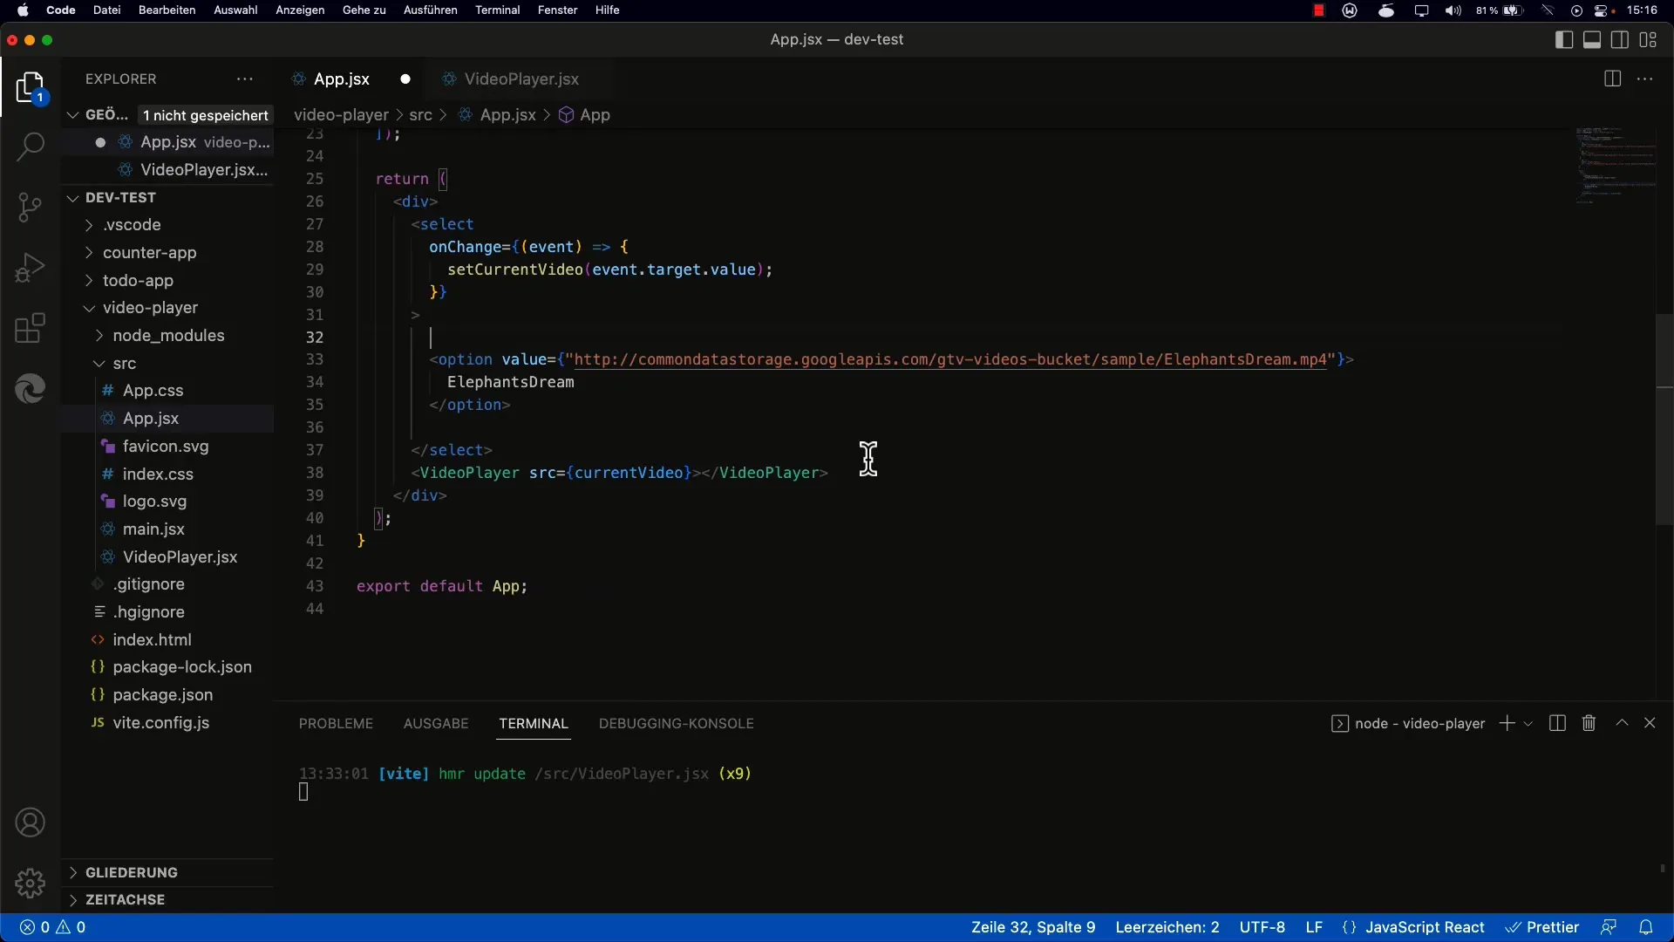Screen dimensions: 1674x942
Task: Split the editor to the right
Action: click(x=1612, y=79)
